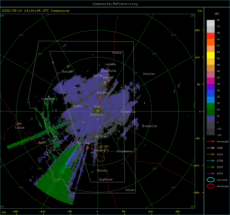Viewport: 230px width, 215px height.
Task: Pick the light grey 70-80 dBZ swatch
Action: (211, 23)
